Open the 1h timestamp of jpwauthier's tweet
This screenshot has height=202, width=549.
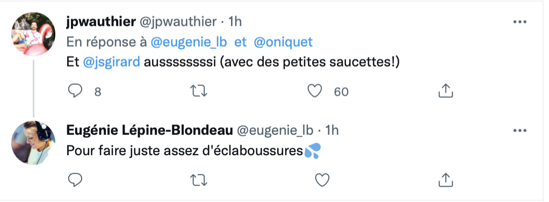(235, 21)
